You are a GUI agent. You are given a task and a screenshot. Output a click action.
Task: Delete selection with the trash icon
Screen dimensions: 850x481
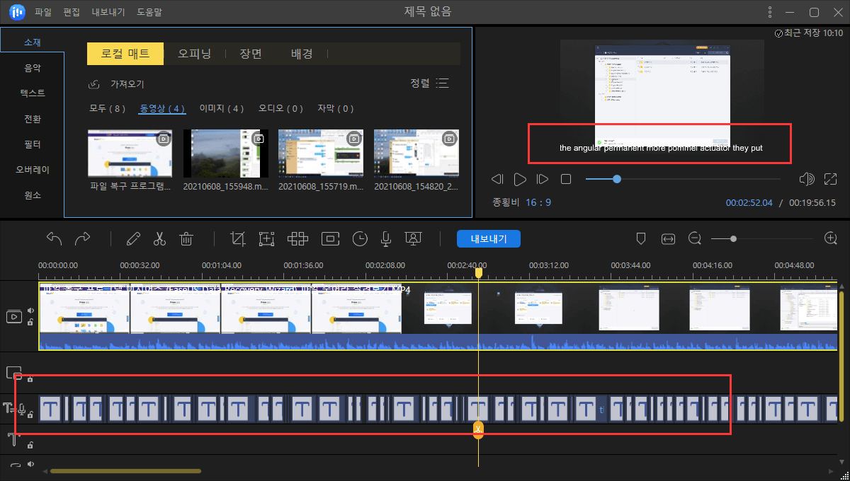[186, 238]
